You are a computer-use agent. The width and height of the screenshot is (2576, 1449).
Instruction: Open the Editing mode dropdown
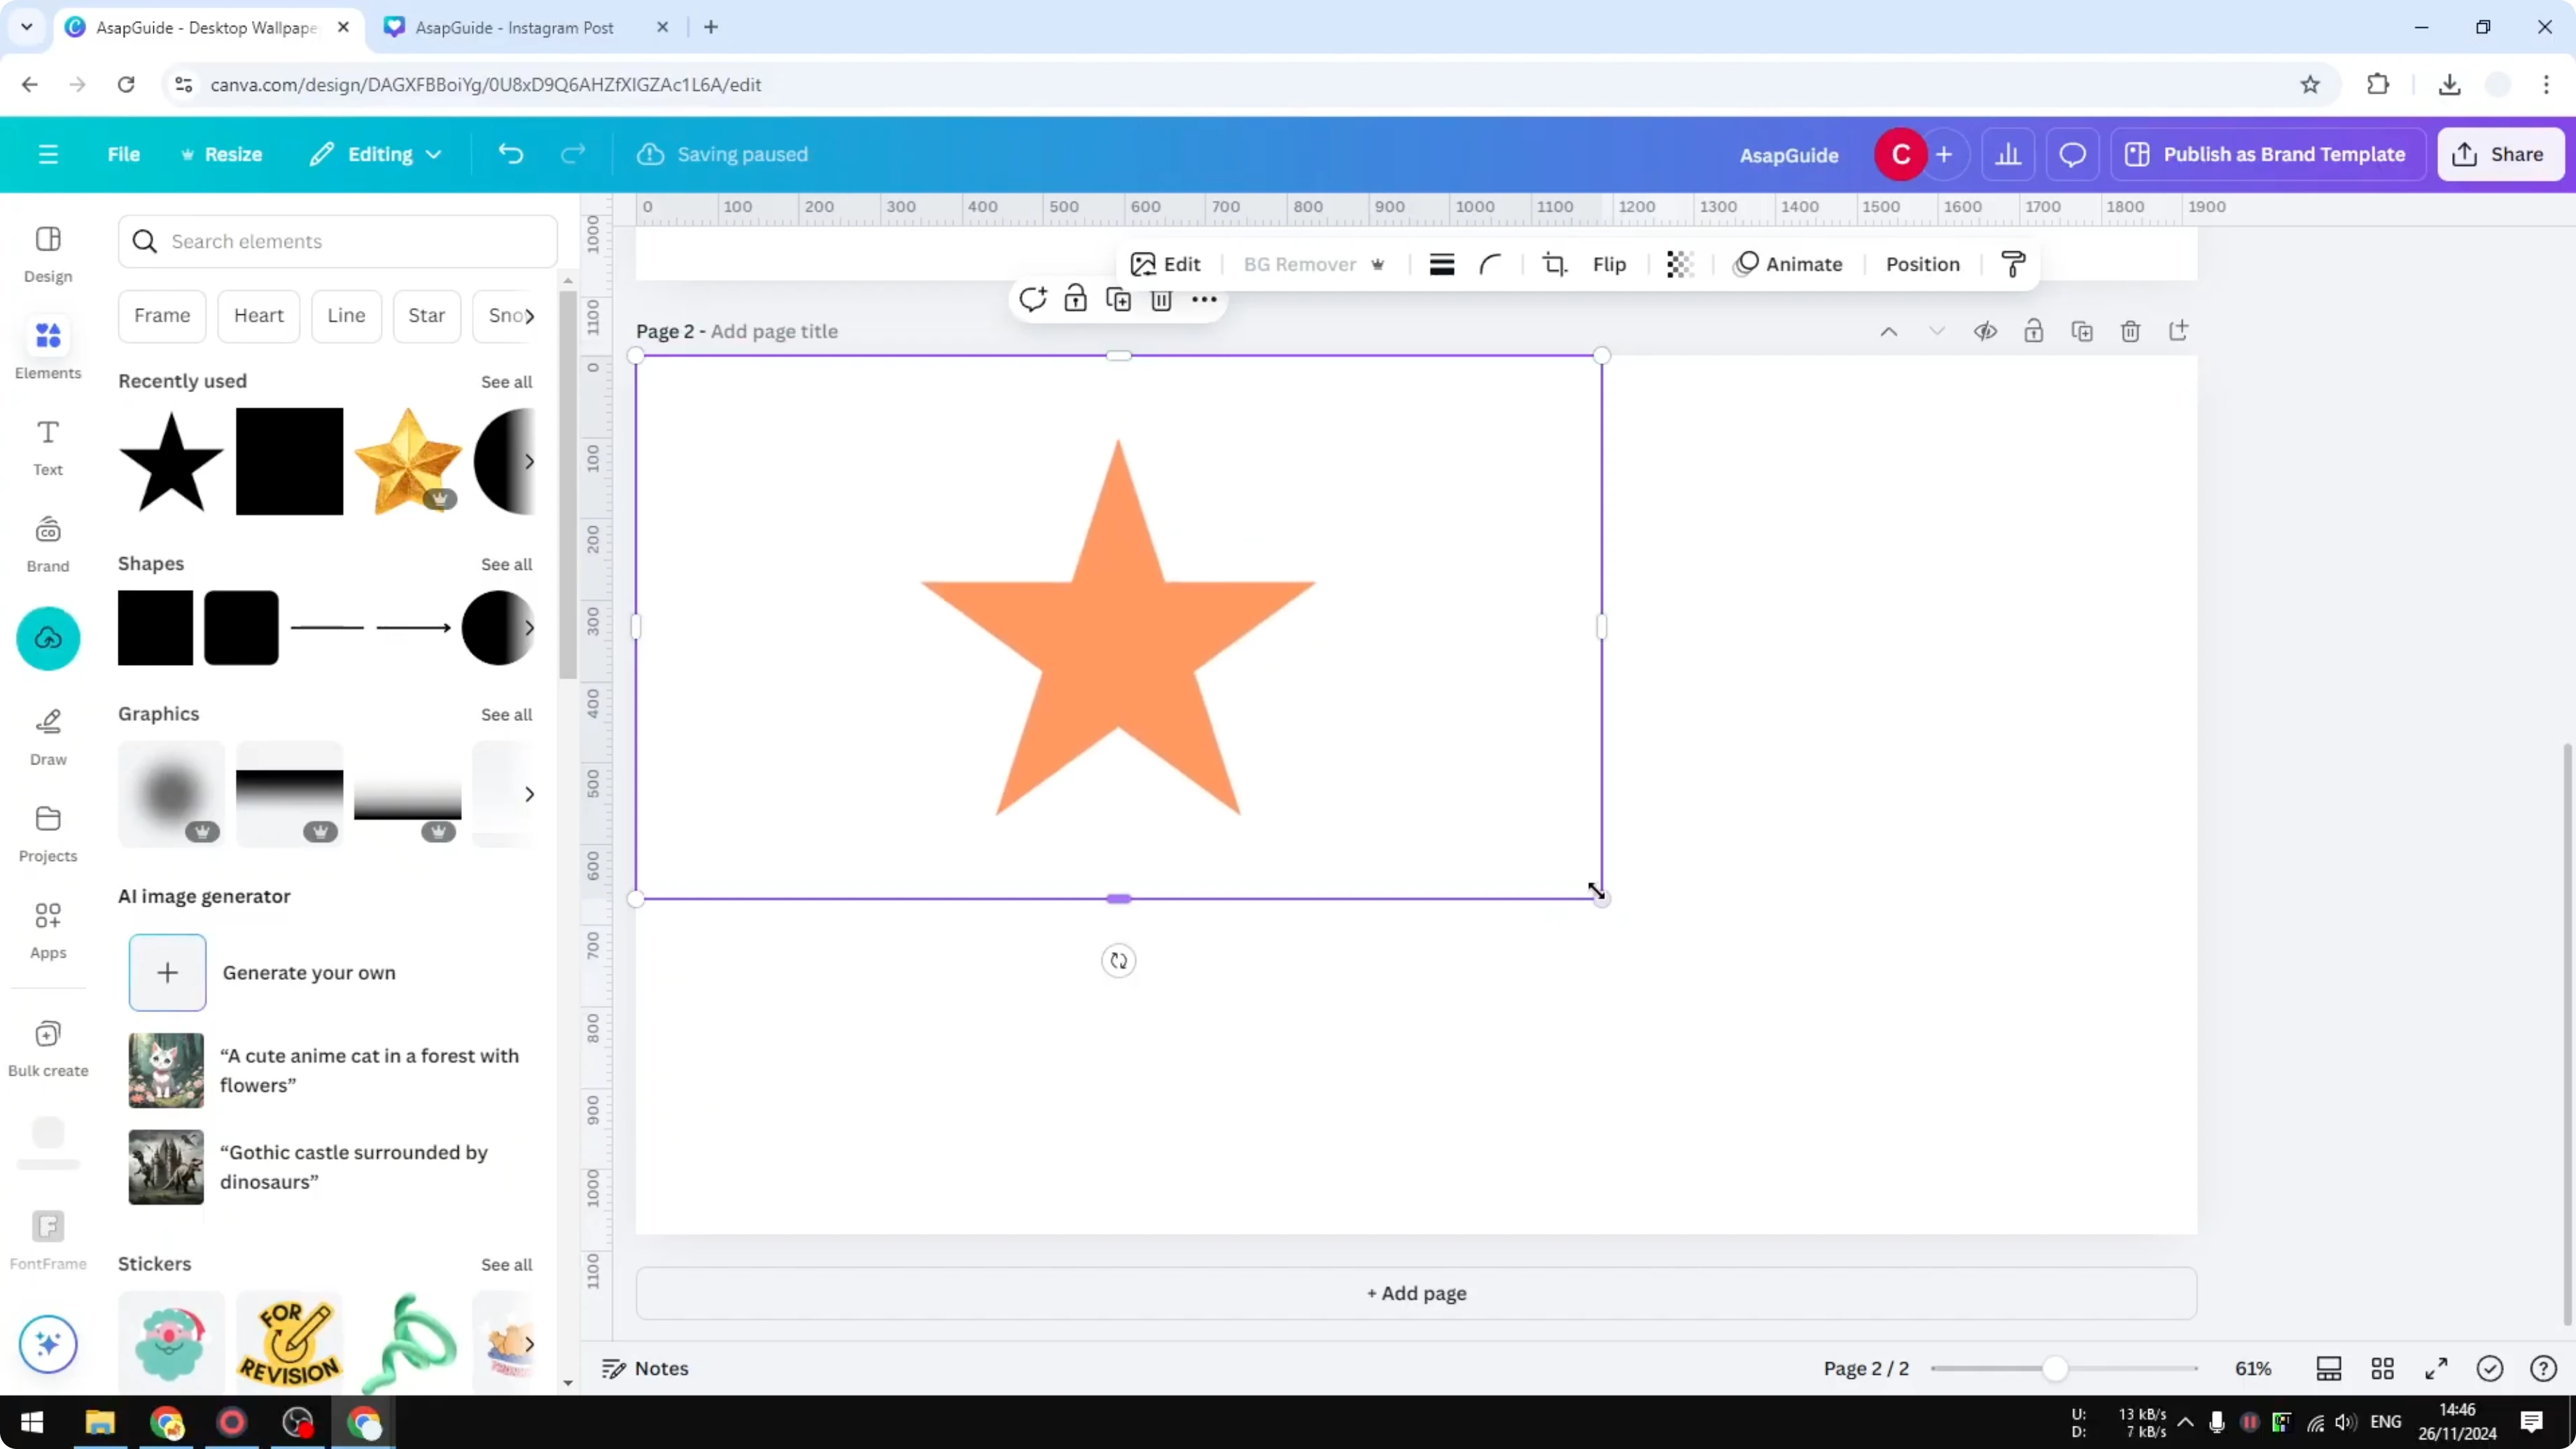[375, 154]
